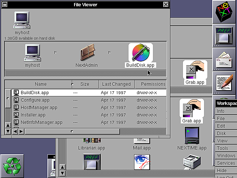Open the Services menu item

226,163
